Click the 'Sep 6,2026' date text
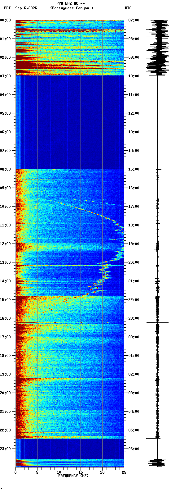 (26, 8)
